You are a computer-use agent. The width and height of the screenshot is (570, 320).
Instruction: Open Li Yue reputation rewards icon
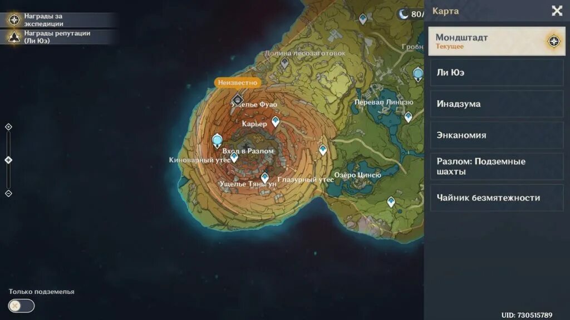coord(14,37)
